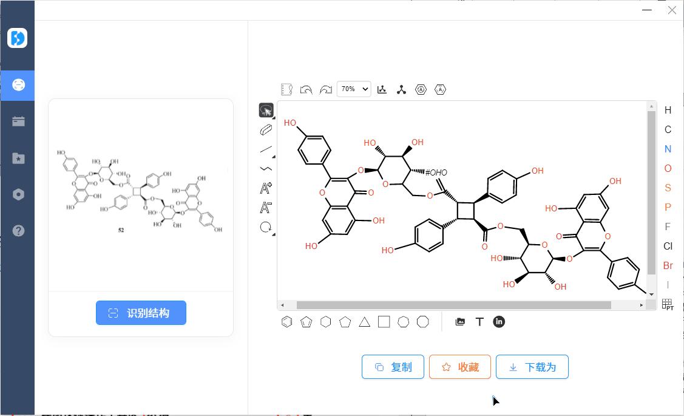Pick the benzene ring template

click(286, 322)
